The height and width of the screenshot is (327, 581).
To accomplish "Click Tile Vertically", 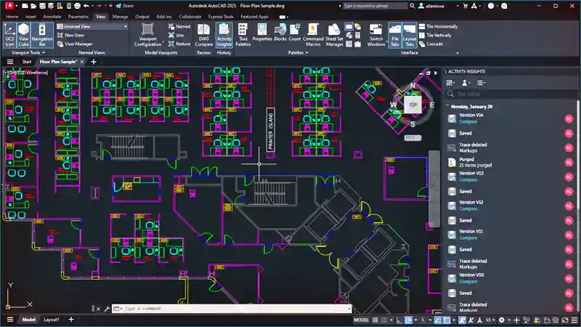I will click(435, 35).
